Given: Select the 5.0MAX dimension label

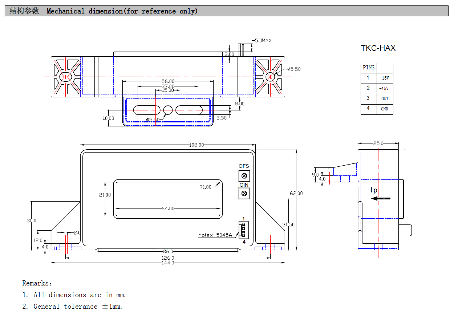Looking at the screenshot, I should click(263, 40).
